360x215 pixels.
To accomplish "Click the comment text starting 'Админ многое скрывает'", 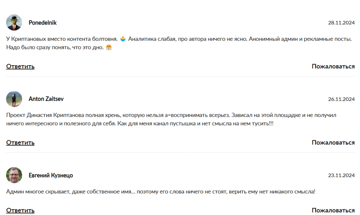I will click(x=161, y=192).
